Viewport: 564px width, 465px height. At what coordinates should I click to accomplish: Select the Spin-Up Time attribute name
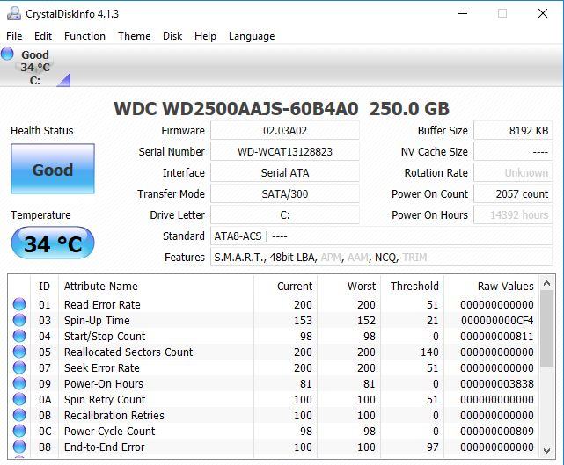[97, 320]
